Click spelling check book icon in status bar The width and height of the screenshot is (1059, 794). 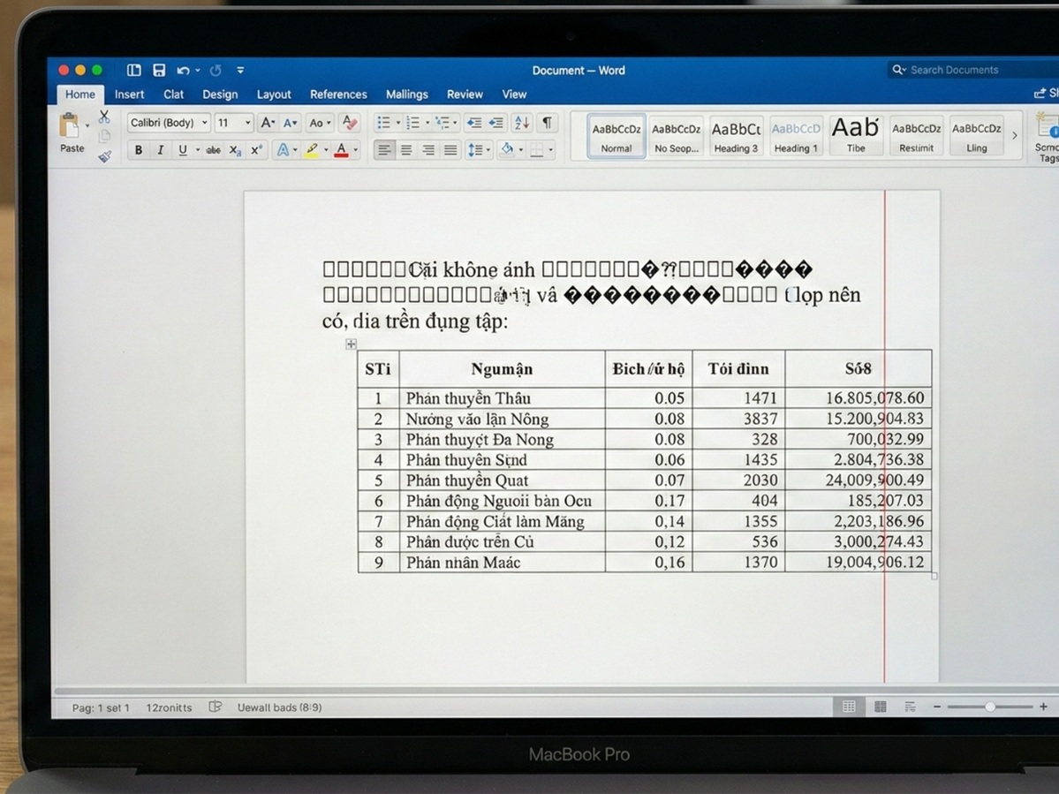click(216, 707)
